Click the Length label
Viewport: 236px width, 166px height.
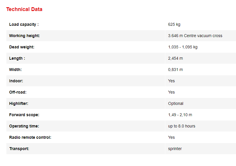17,59
